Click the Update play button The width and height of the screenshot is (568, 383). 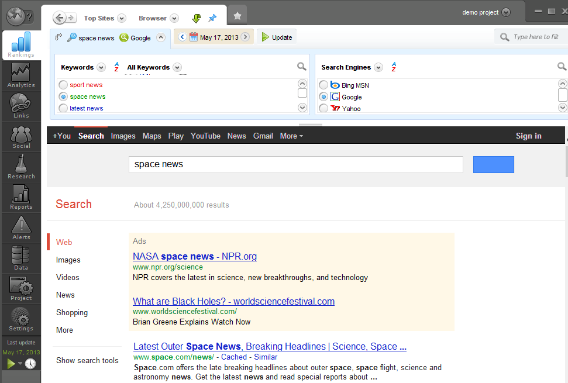[277, 37]
